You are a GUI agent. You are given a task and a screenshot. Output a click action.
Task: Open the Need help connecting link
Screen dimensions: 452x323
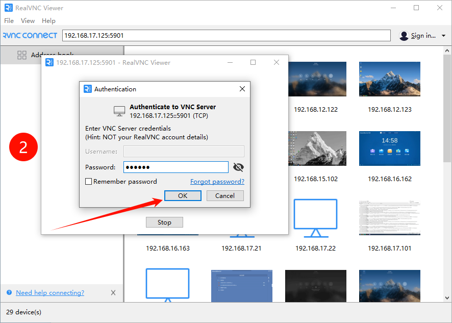pyautogui.click(x=50, y=293)
